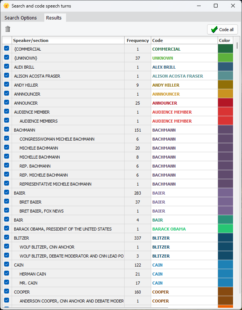This screenshot has width=242, height=310.
Task: Maximize the Search and code speech turns window
Action: click(216, 6)
